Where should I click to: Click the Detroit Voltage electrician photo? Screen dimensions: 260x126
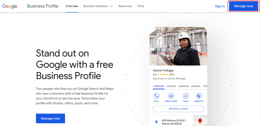point(178,46)
